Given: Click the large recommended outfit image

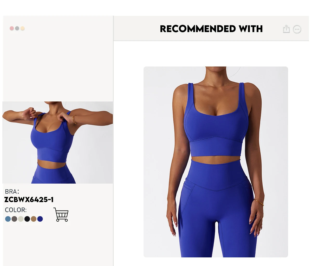Looking at the screenshot, I should coord(216,162).
